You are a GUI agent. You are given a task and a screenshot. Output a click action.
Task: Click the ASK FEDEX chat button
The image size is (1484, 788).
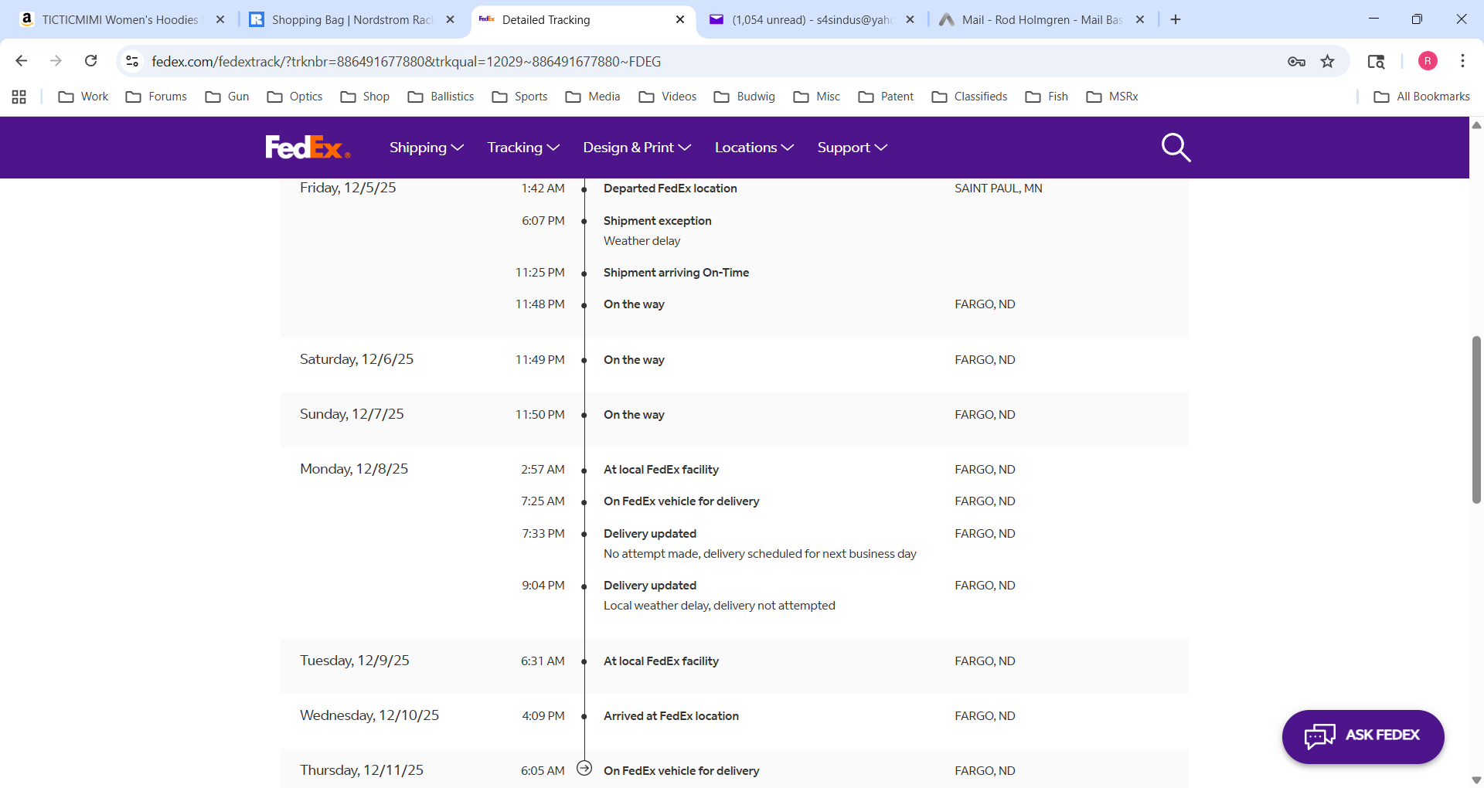coord(1363,736)
